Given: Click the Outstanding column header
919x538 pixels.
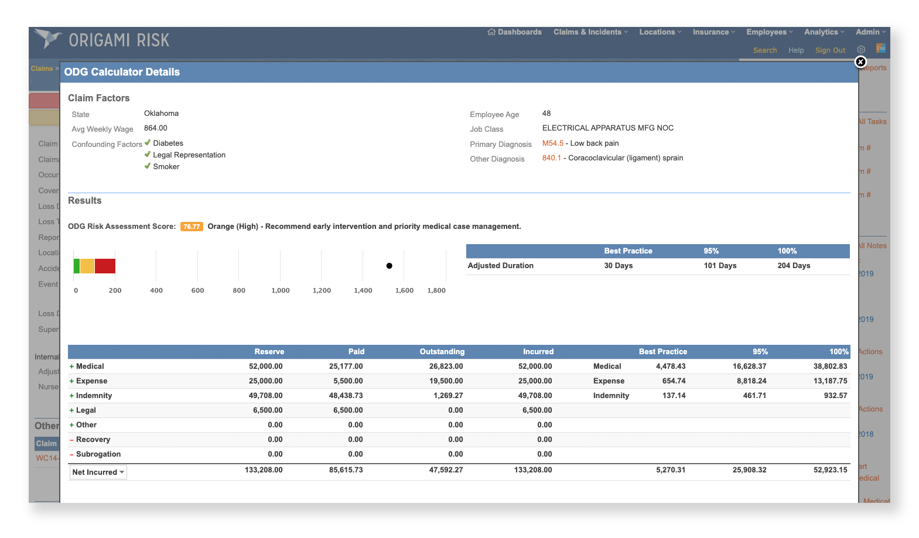Looking at the screenshot, I should (x=442, y=352).
